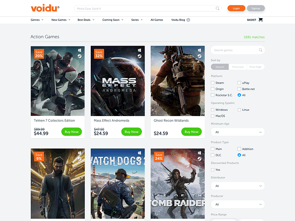Enable the Steam platform checkbox

coord(213,83)
